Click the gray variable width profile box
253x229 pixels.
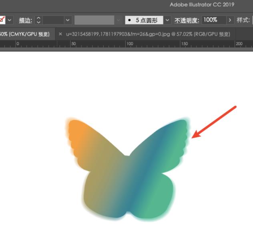tap(94, 20)
